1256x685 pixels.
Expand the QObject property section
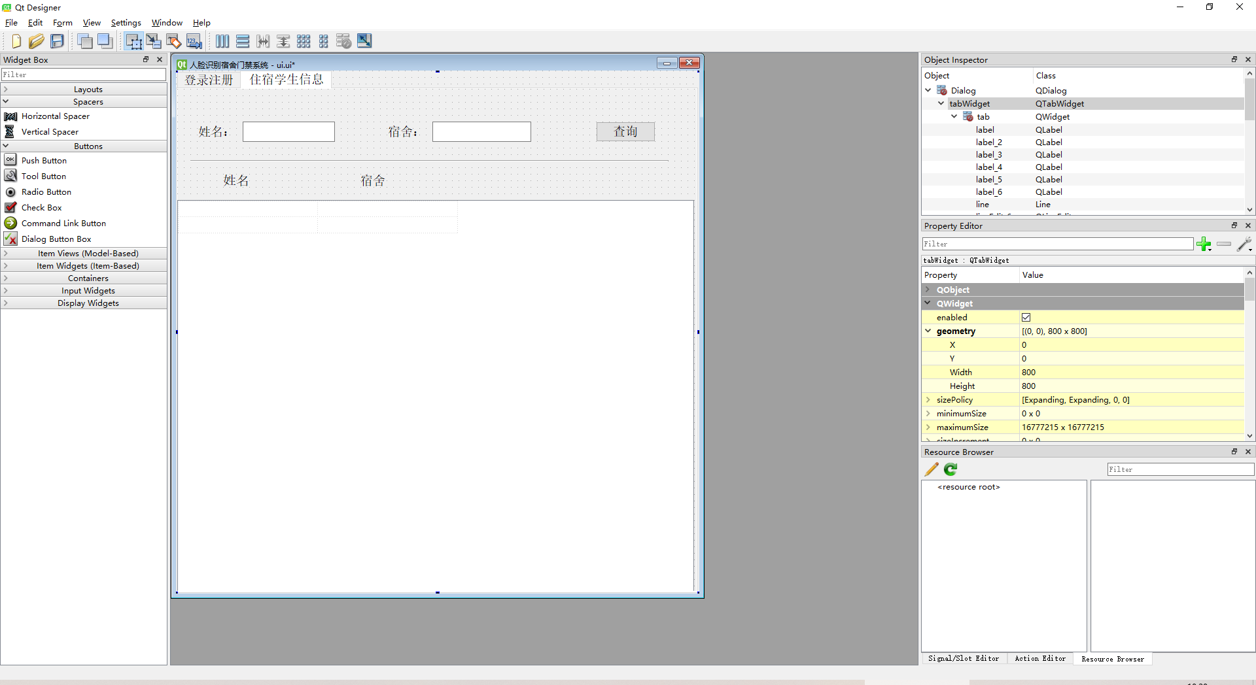(x=928, y=290)
